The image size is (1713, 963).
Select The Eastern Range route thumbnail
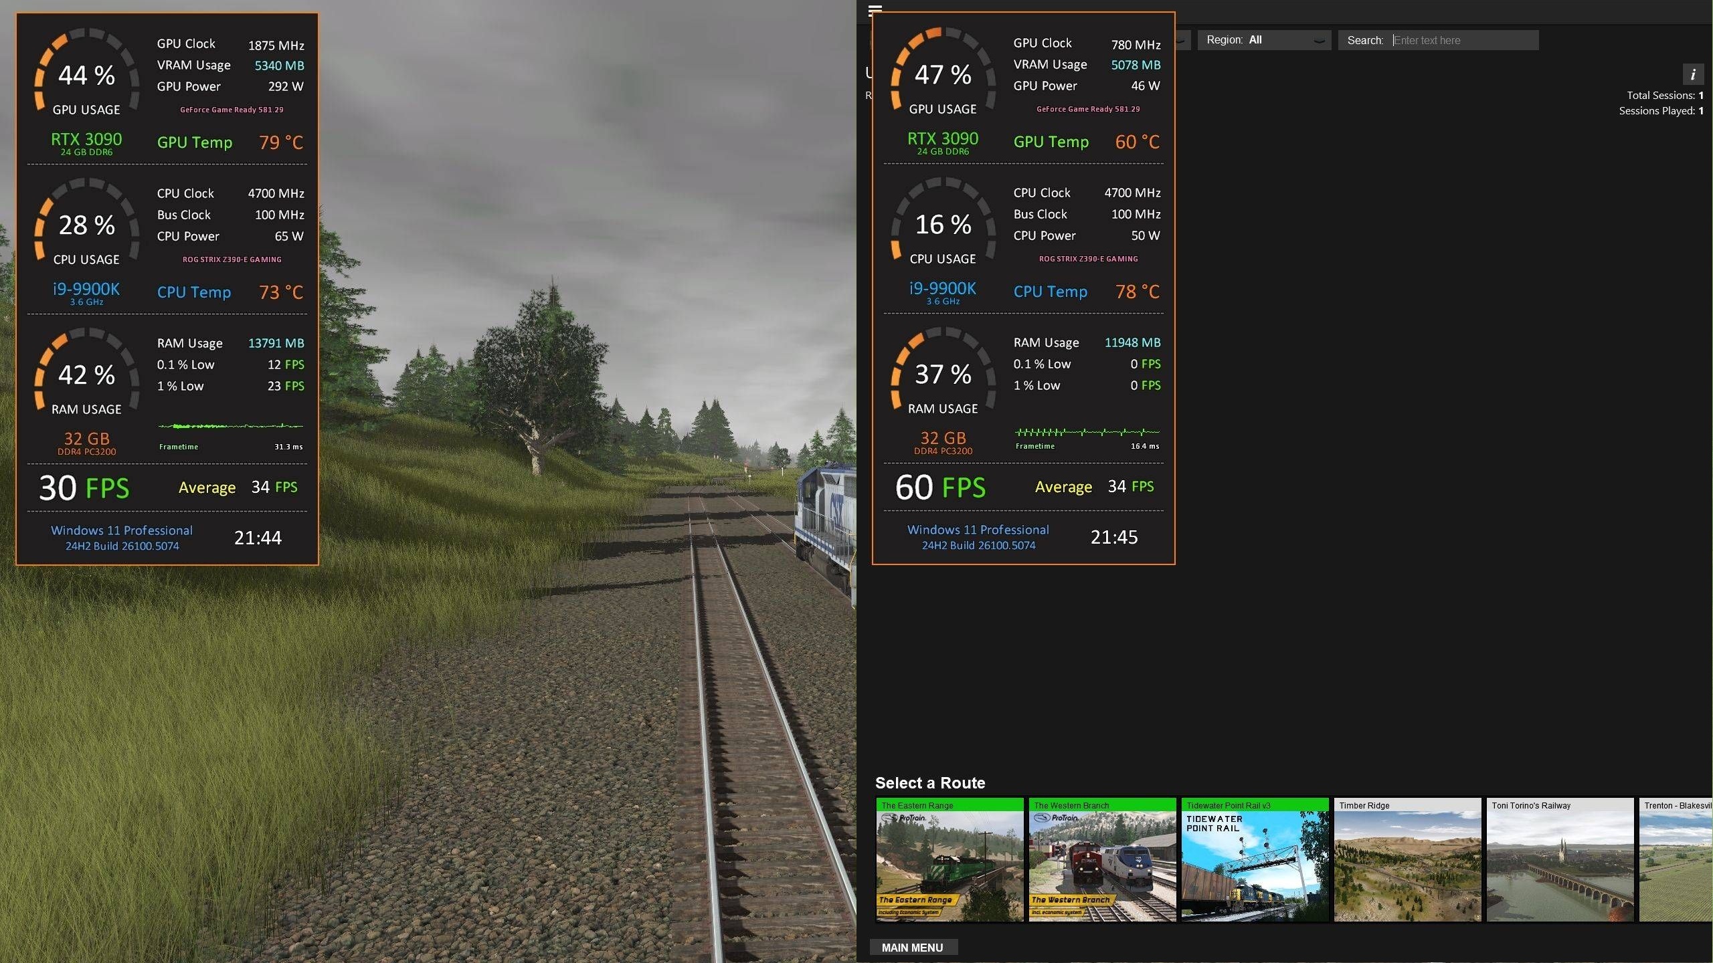pyautogui.click(x=950, y=860)
